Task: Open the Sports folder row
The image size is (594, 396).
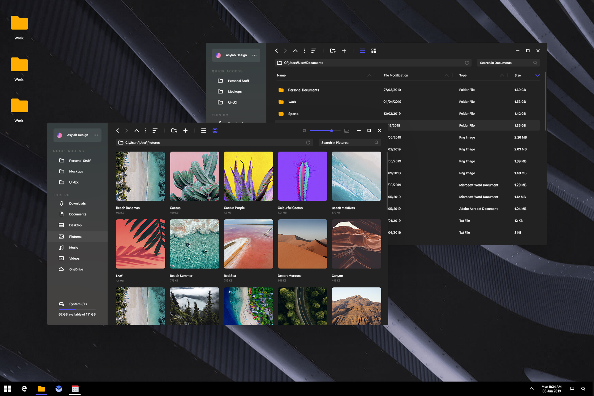Action: (407, 114)
